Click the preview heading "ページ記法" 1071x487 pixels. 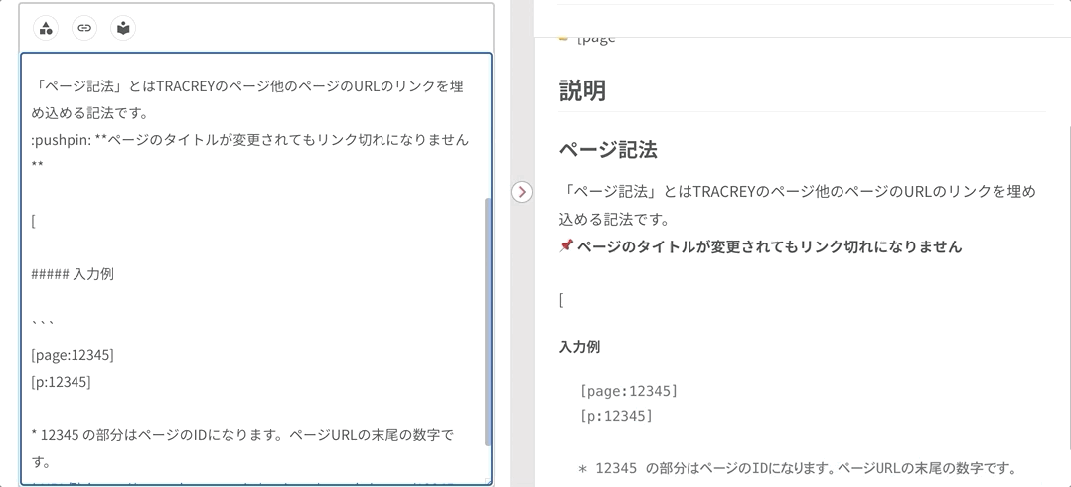[x=608, y=150]
